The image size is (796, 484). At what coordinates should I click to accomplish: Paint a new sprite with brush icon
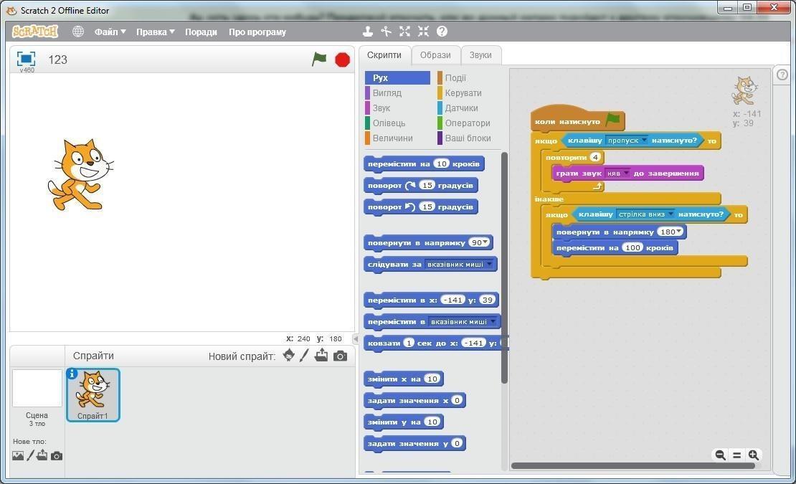point(304,356)
